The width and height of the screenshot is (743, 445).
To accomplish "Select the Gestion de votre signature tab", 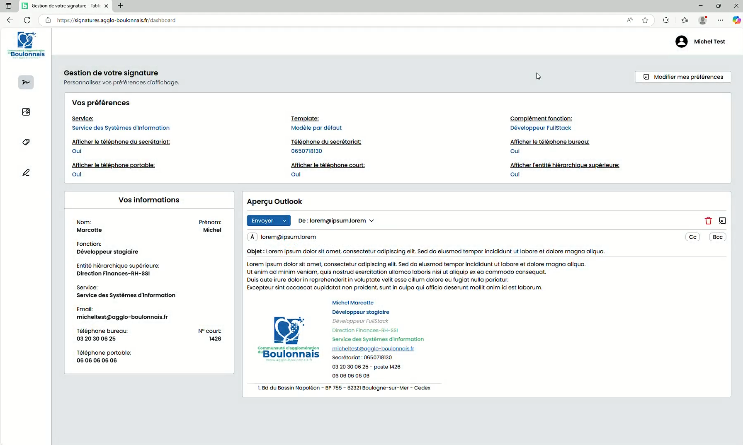I will [66, 6].
